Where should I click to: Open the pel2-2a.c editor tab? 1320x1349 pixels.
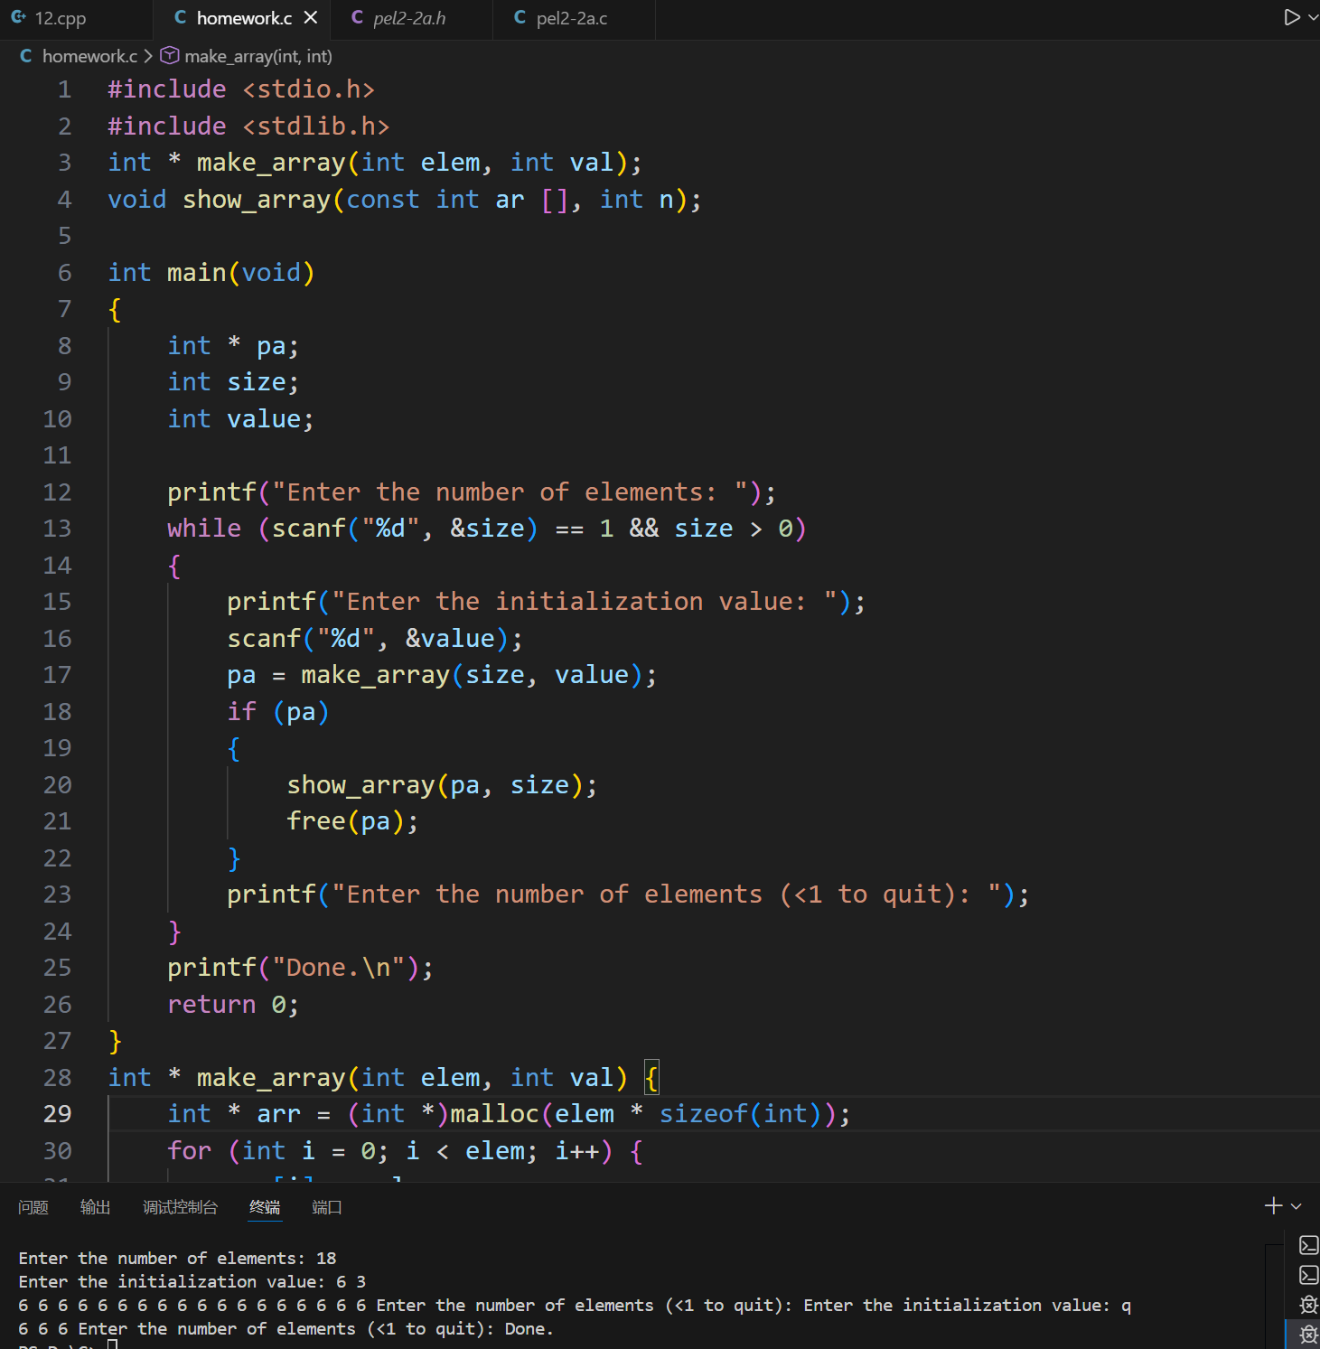pos(572,18)
